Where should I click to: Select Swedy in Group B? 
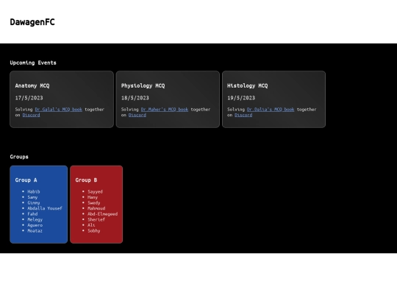pyautogui.click(x=94, y=203)
